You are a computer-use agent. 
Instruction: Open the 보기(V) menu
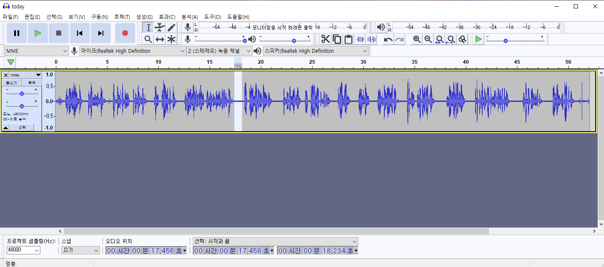(x=76, y=17)
